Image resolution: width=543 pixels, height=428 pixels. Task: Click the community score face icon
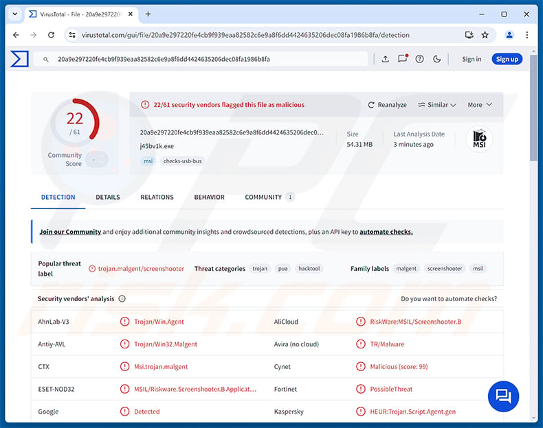pos(97,160)
